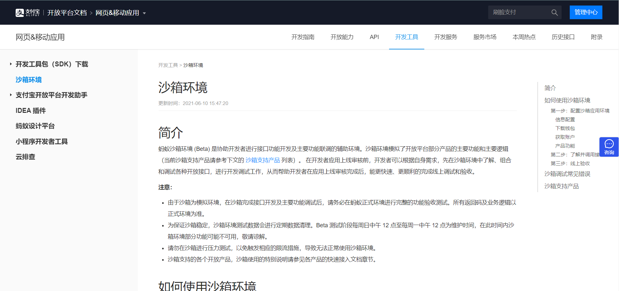Expand 支付宝开放平台开发助手 tree arrow
619x291 pixels.
pyautogui.click(x=11, y=95)
